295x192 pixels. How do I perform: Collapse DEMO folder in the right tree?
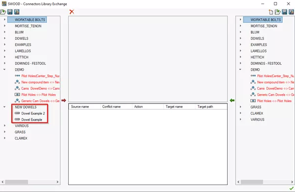click(240, 69)
